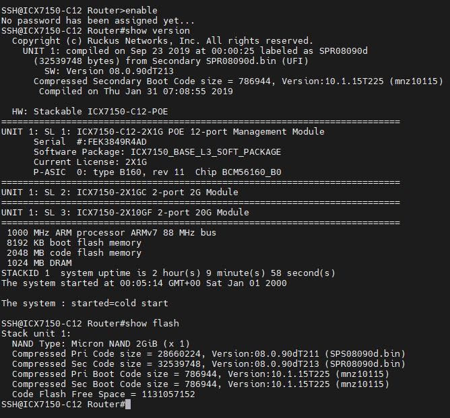Screen dimensions: 450x418
Task: Click the '1024 MB DRAM' line
Action: pyautogui.click(x=39, y=263)
